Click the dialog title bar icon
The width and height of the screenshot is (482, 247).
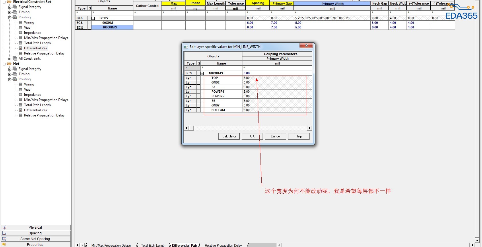click(x=186, y=47)
